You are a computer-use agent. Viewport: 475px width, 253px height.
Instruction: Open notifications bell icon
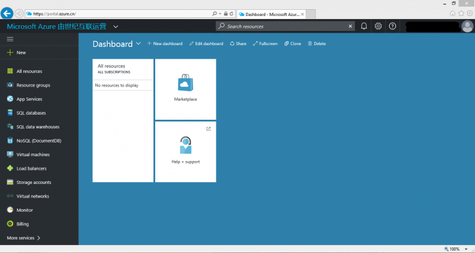click(x=364, y=27)
